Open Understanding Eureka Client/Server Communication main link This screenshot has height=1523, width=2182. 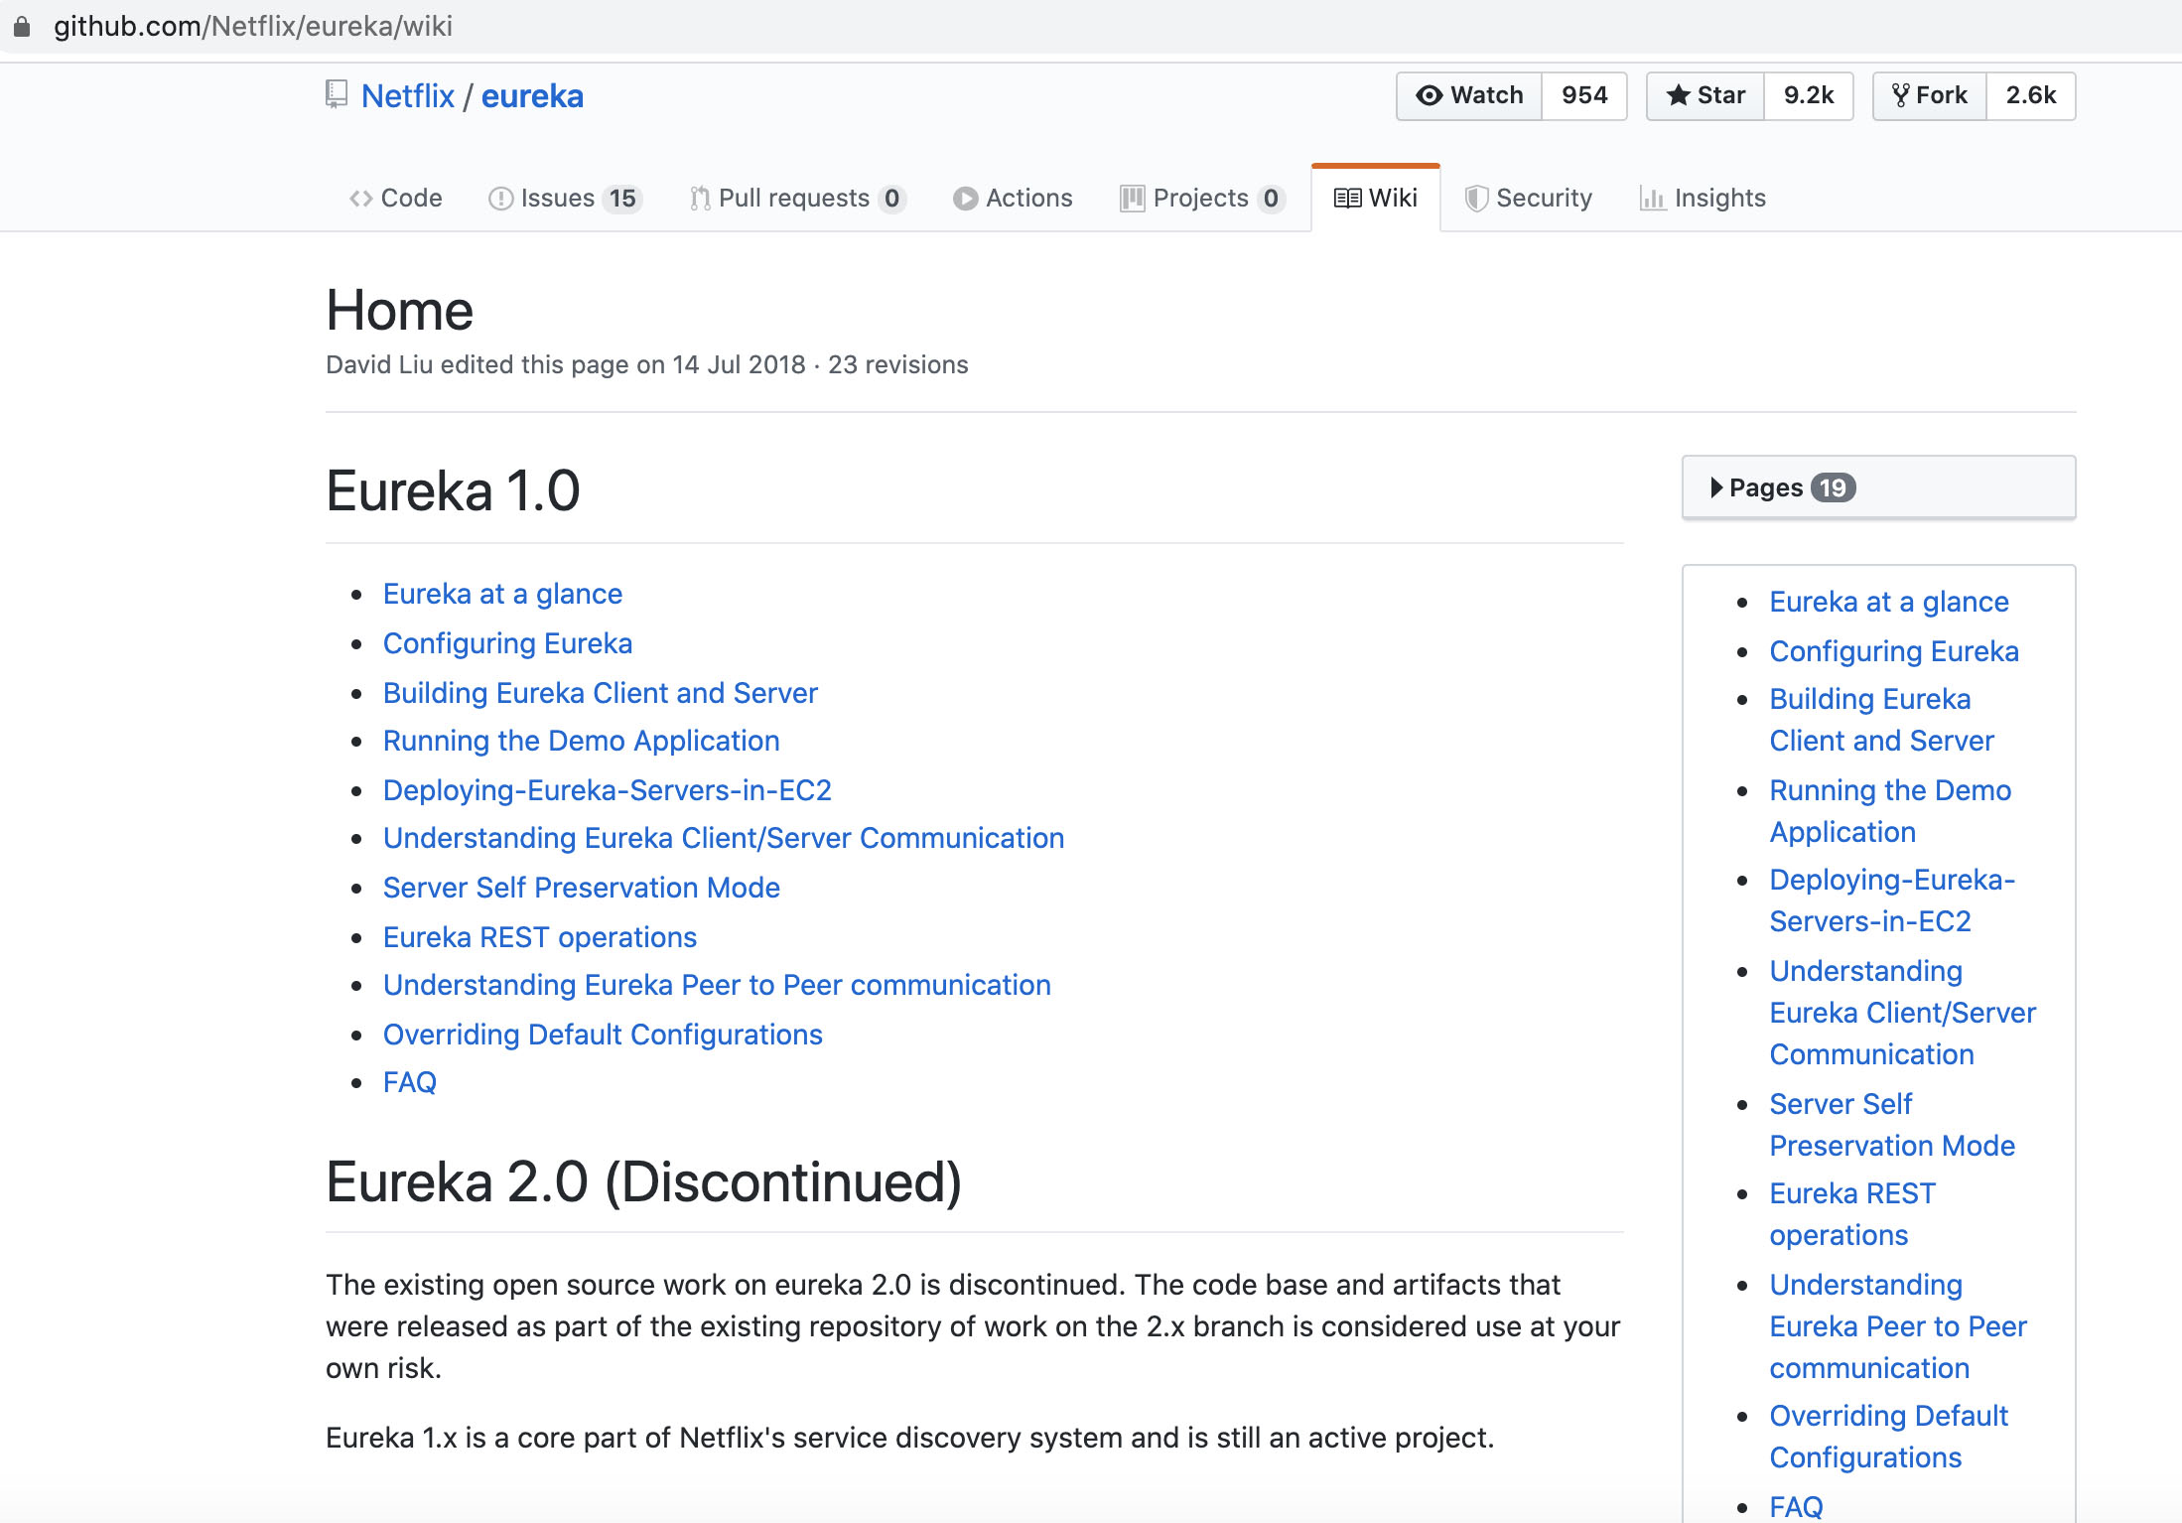point(723,838)
